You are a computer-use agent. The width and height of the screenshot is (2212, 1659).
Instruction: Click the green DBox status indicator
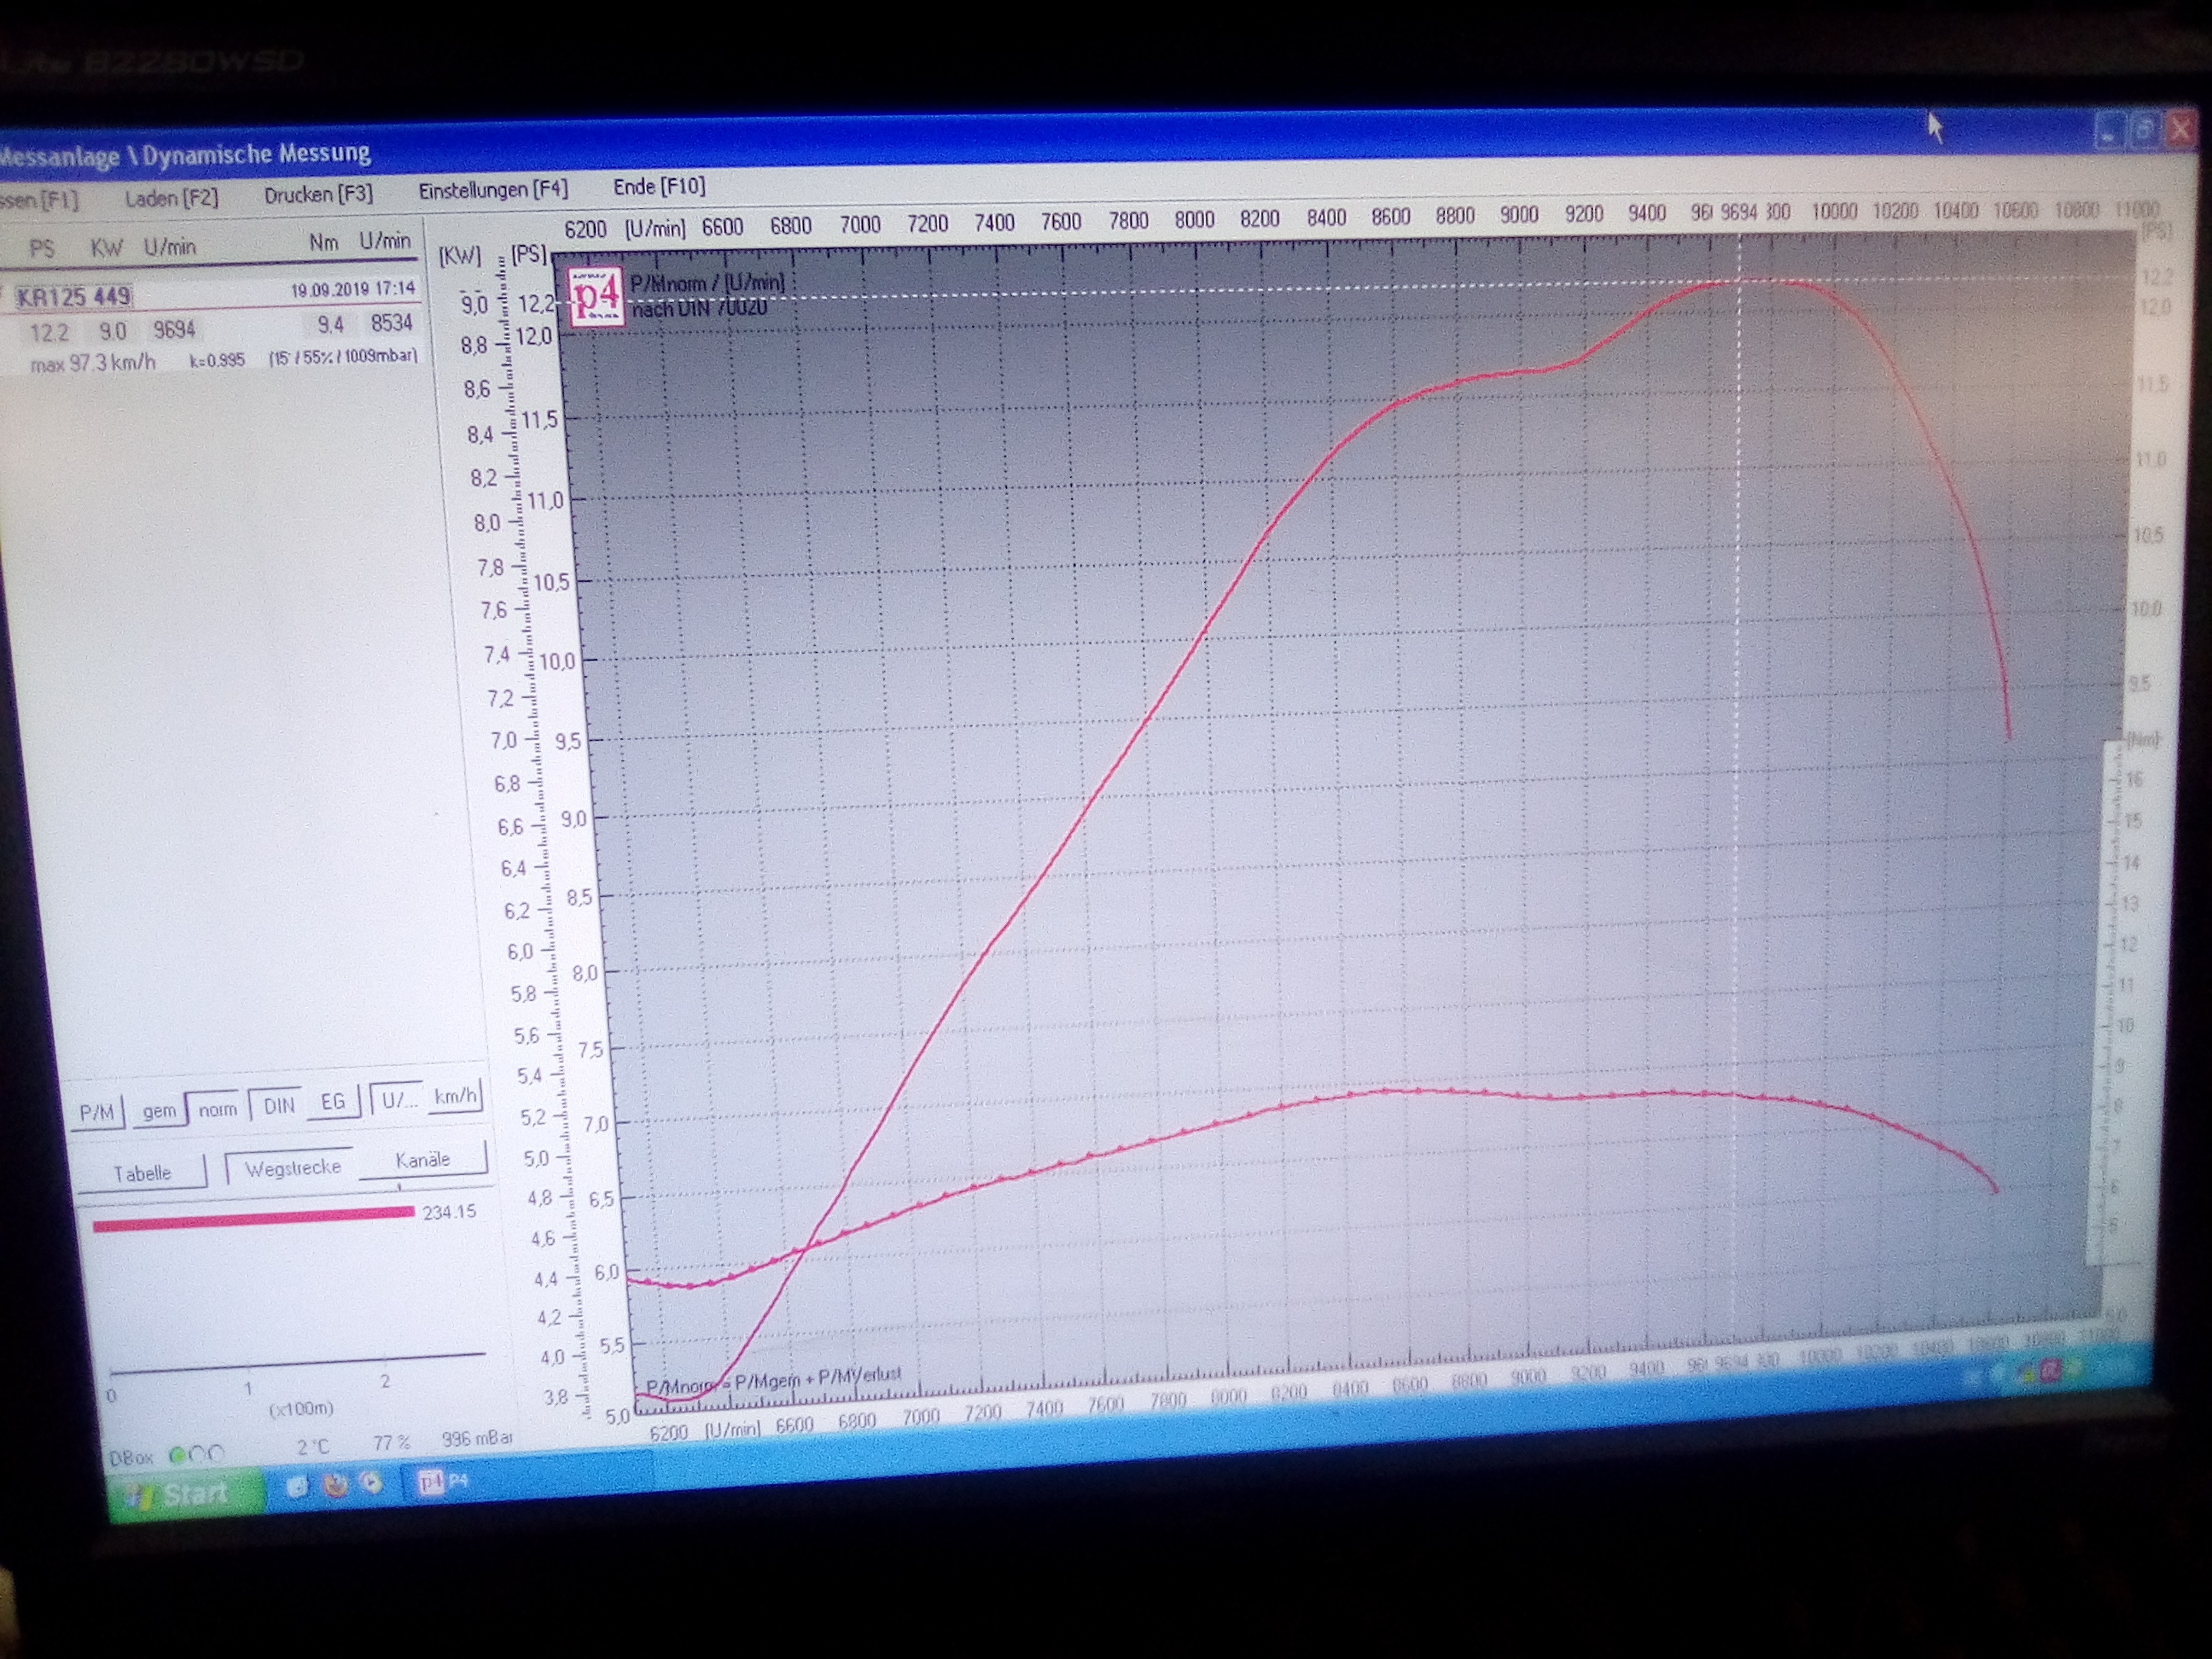pyautogui.click(x=178, y=1455)
